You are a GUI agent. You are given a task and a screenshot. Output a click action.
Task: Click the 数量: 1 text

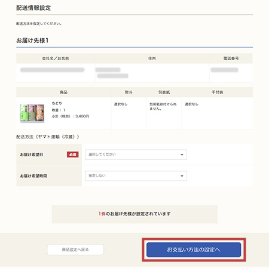[59, 110]
